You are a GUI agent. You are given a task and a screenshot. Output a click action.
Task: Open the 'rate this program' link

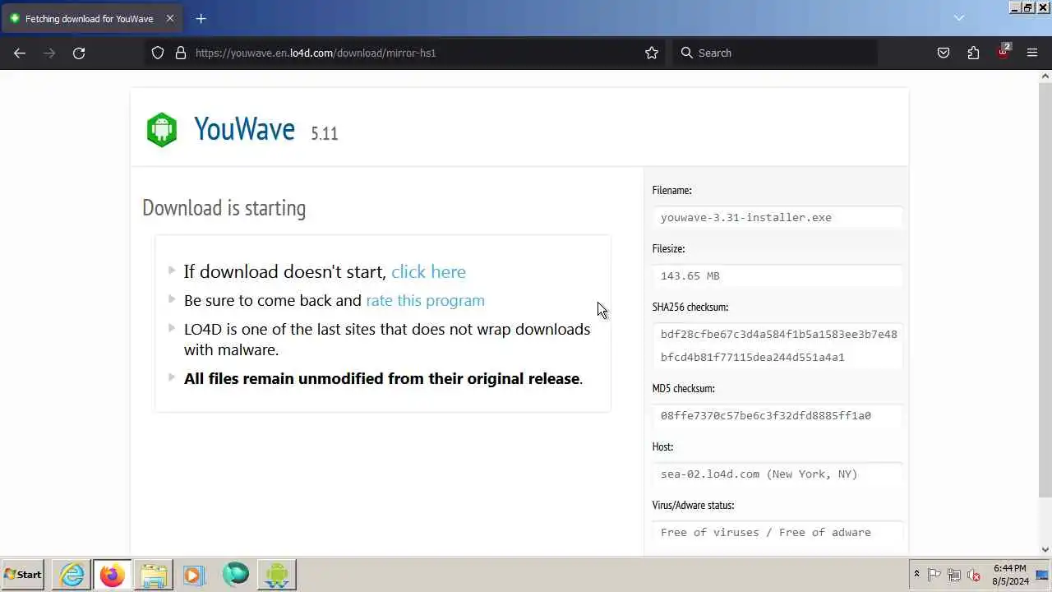(x=425, y=300)
